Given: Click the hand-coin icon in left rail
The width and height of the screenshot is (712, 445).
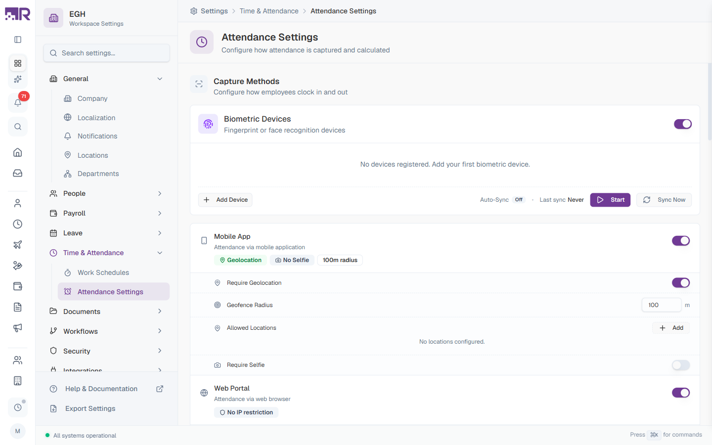Looking at the screenshot, I should click(x=18, y=266).
